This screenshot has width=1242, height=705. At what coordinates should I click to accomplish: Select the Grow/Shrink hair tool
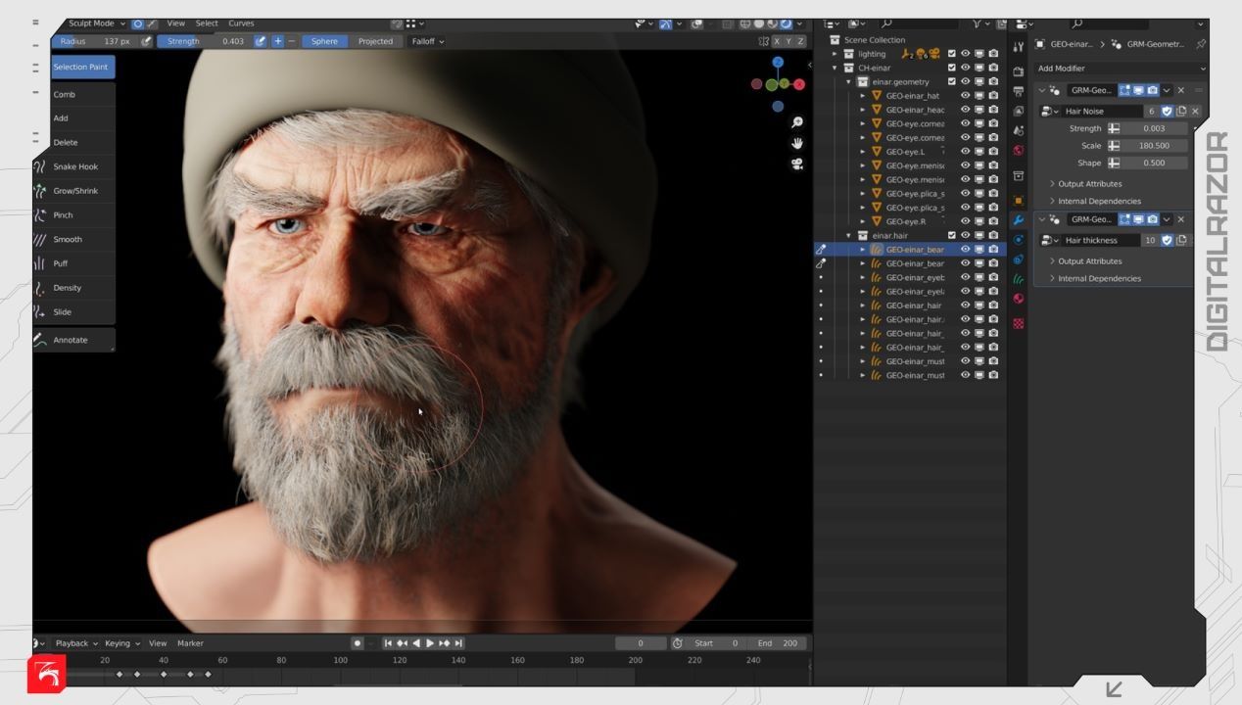coord(74,191)
